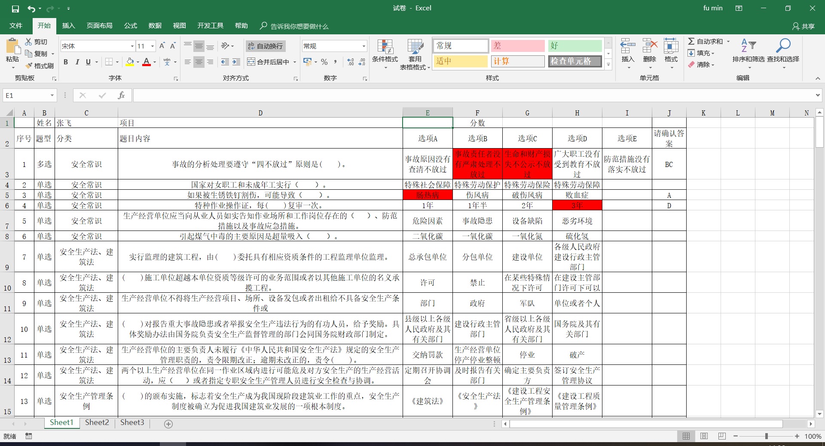Add new sheet with plus icon
The image size is (825, 446).
coord(168,424)
